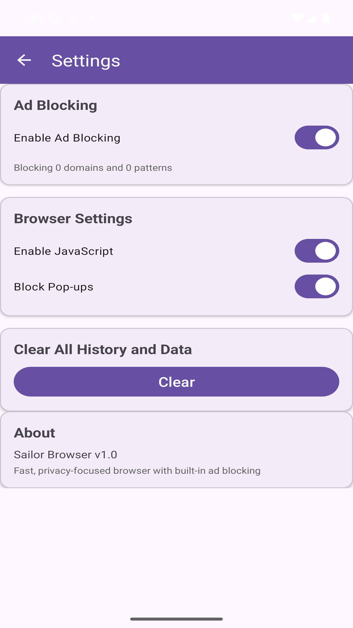Disable the Enable JavaScript switch
The image size is (353, 628).
click(x=317, y=251)
